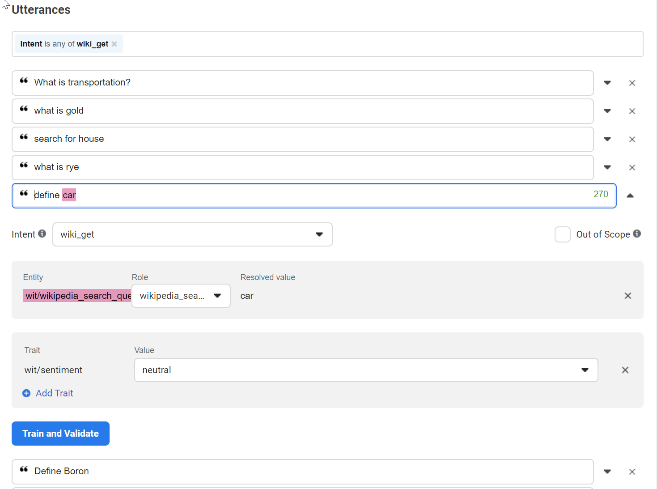Select the highlighted "car" token
The height and width of the screenshot is (489, 657).
pos(69,195)
